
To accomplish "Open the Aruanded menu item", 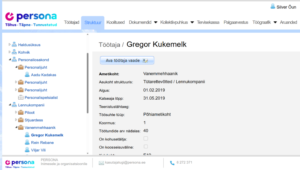I will click(x=289, y=22).
